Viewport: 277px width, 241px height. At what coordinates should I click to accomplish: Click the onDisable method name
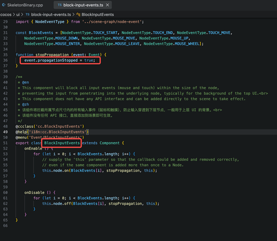tap(34, 192)
